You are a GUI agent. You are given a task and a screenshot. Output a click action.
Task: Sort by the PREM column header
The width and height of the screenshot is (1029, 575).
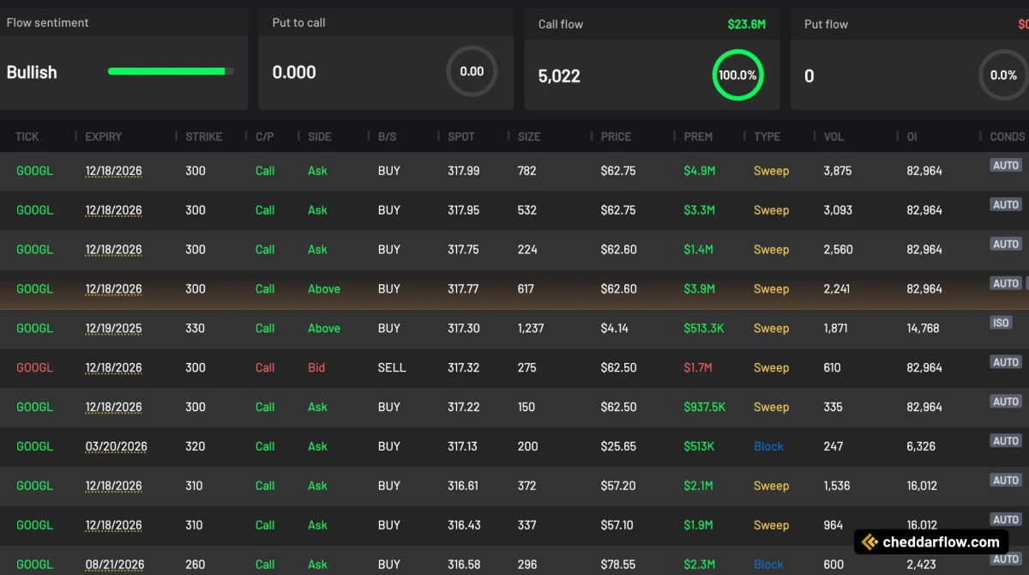click(x=698, y=136)
